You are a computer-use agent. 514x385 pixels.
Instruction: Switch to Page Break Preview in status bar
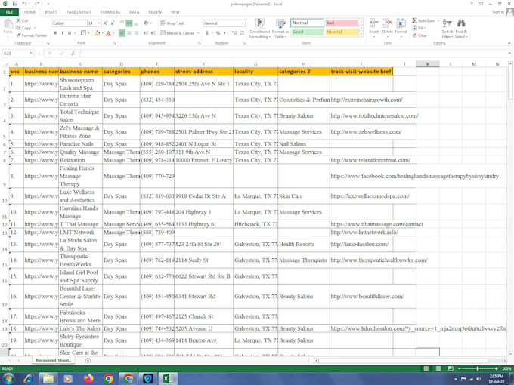click(x=451, y=368)
